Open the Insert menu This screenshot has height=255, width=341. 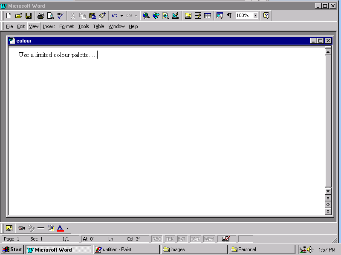49,26
